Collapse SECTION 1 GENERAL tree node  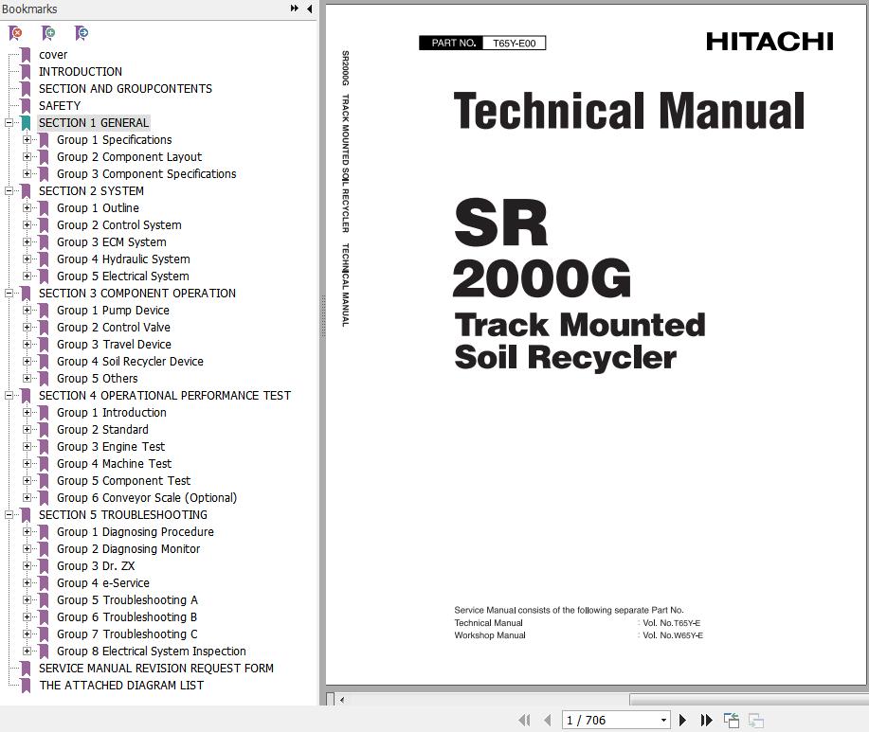pyautogui.click(x=9, y=123)
